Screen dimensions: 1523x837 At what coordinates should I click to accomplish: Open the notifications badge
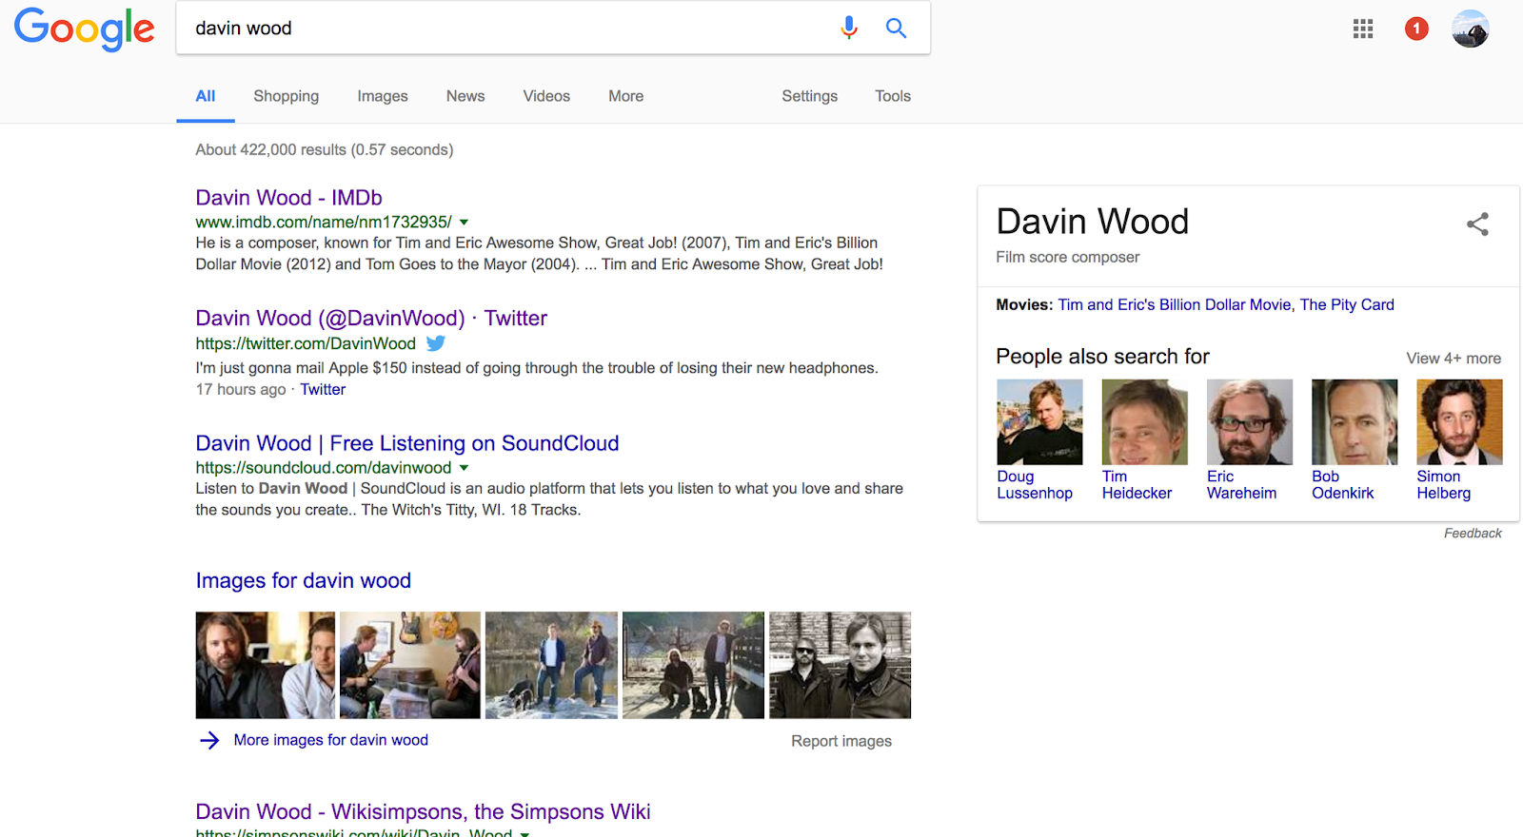1416,29
